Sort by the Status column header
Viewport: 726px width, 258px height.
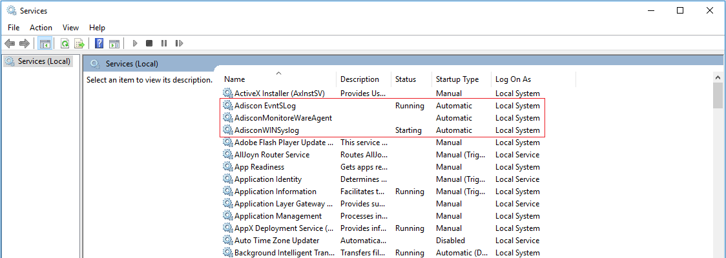(x=406, y=79)
